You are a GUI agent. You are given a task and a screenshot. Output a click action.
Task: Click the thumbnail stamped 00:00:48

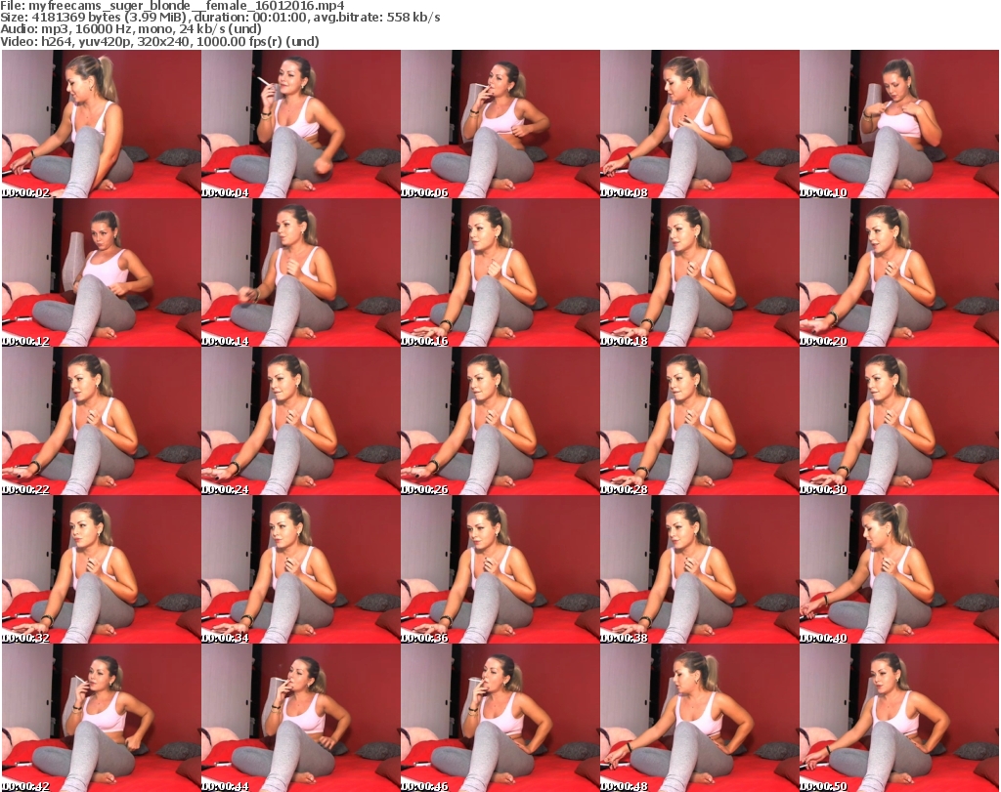click(x=699, y=718)
